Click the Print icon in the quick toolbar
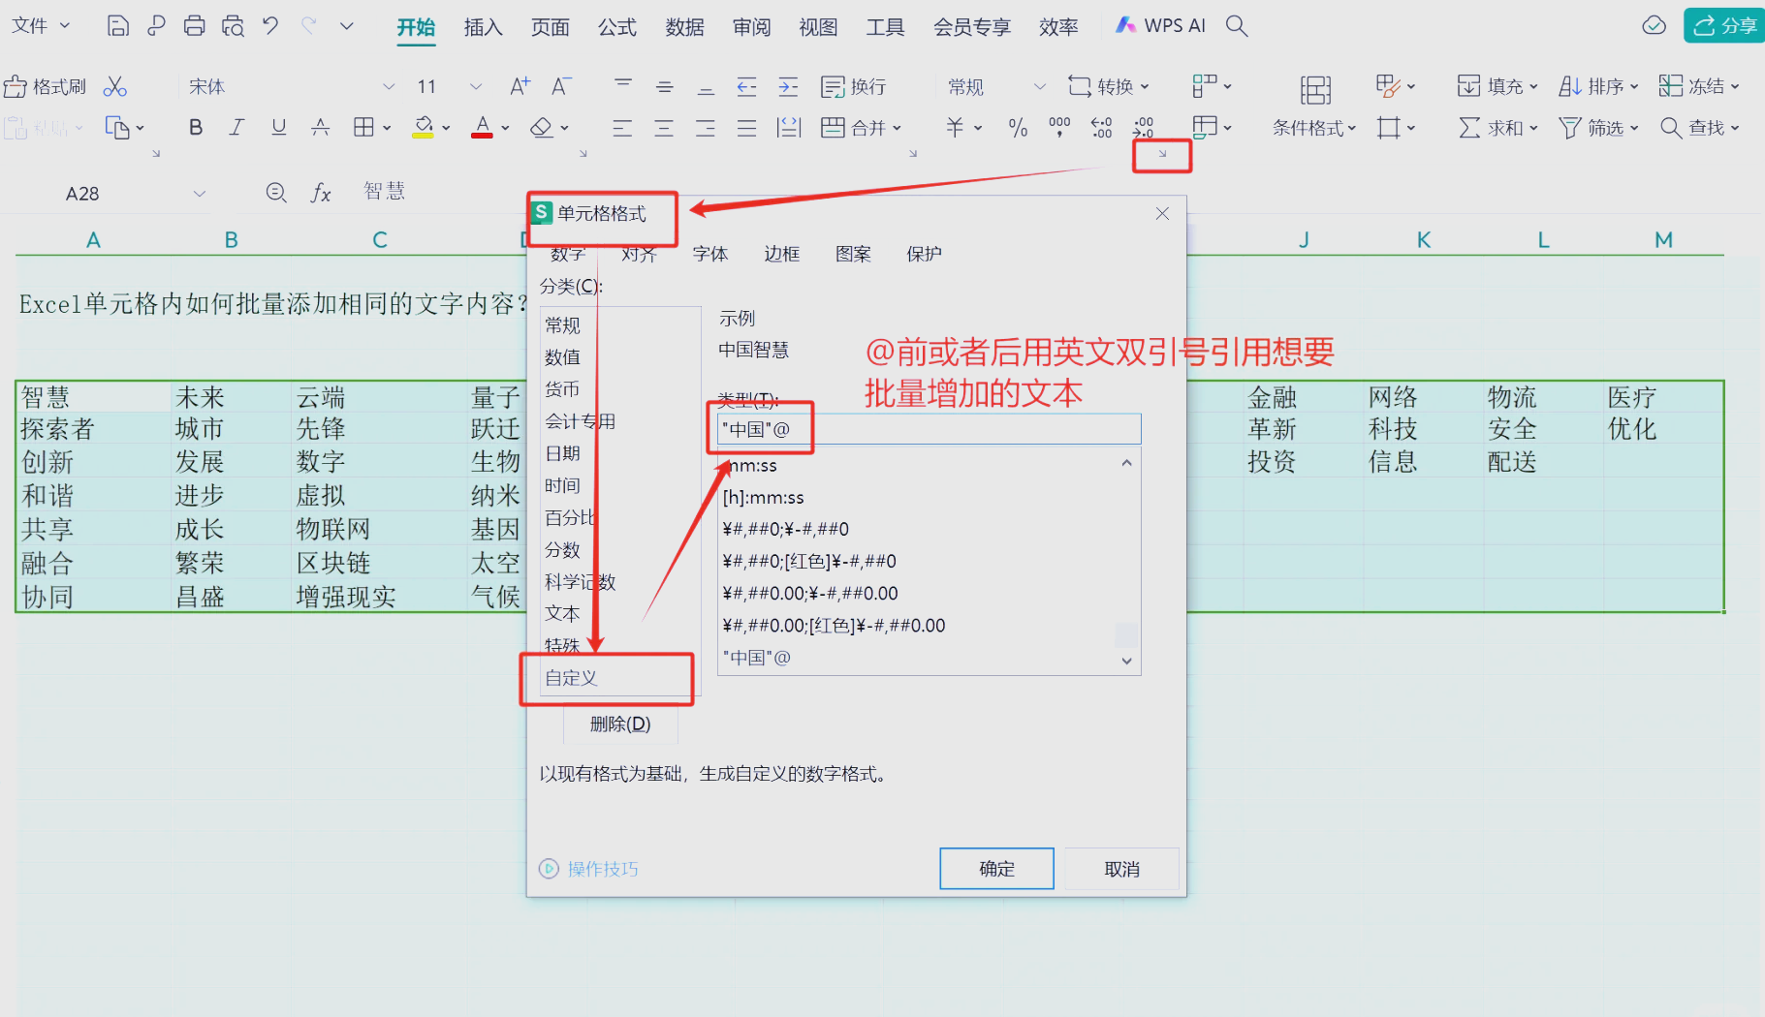This screenshot has width=1765, height=1017. coord(194,26)
